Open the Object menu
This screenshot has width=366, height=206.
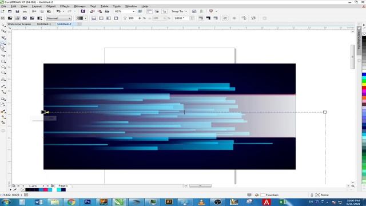coord(51,6)
